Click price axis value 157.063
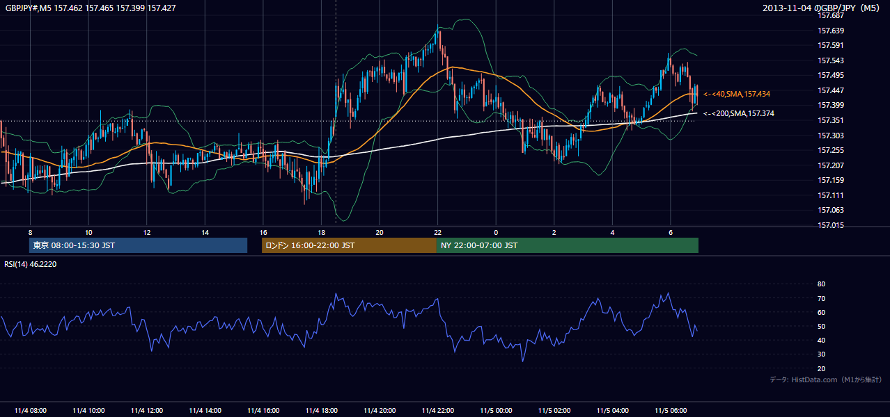This screenshot has width=890, height=417. coord(831,211)
